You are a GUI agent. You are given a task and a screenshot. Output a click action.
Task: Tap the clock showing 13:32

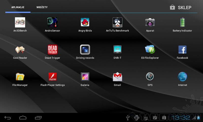click(x=181, y=118)
